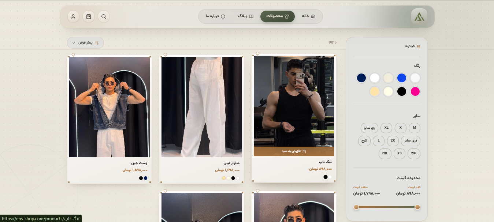Click افزودن به سبد on تنگ تاپ
The width and height of the screenshot is (494, 222).
[x=294, y=151]
